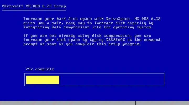The width and height of the screenshot is (189, 105).
Task: Select the 25% complete label
Action: pyautogui.click(x=40, y=69)
